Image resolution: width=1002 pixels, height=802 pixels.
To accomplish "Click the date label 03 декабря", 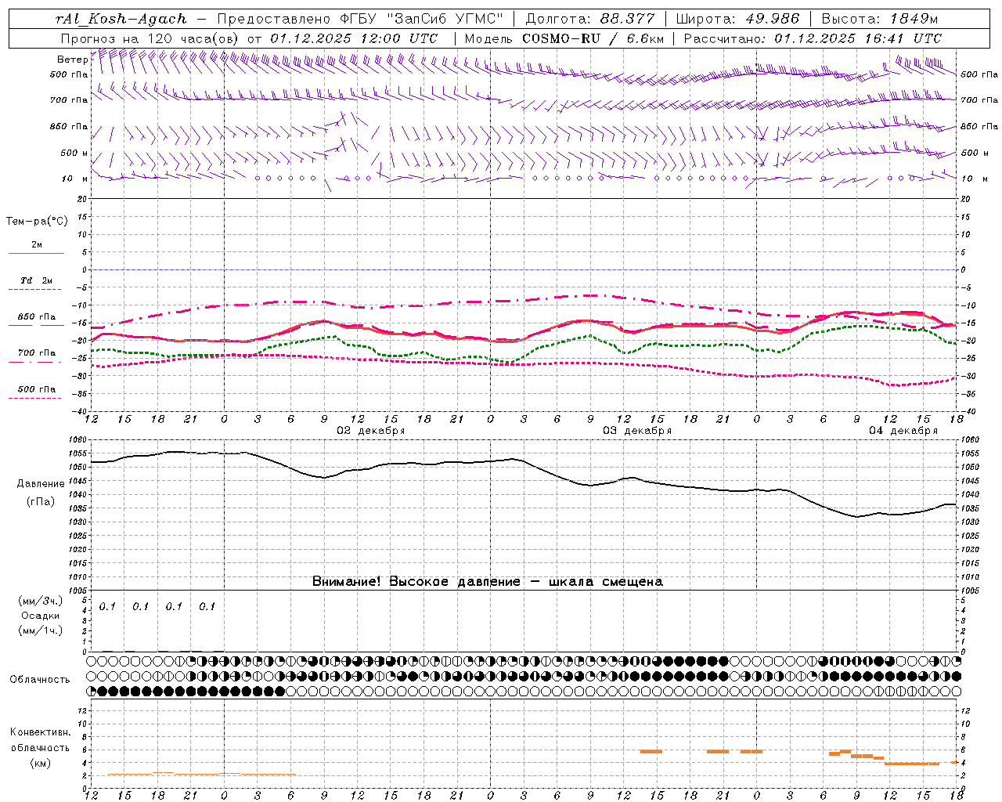I will coord(637,431).
